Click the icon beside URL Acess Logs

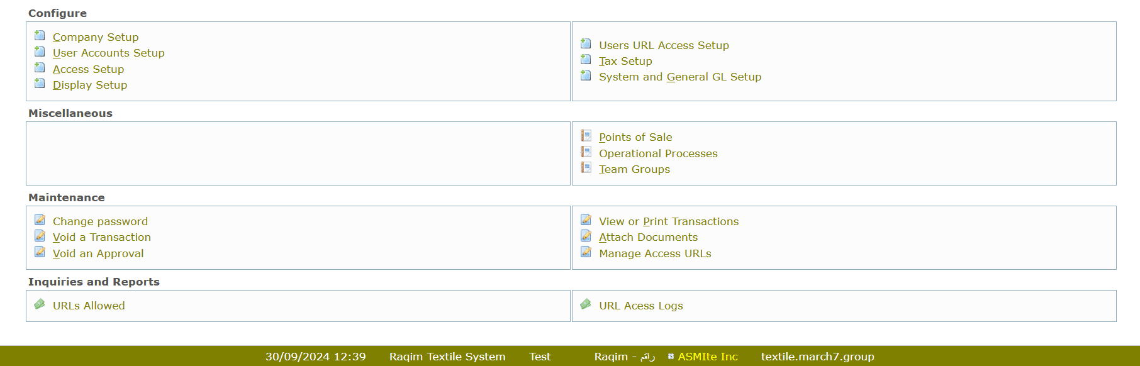(x=586, y=304)
